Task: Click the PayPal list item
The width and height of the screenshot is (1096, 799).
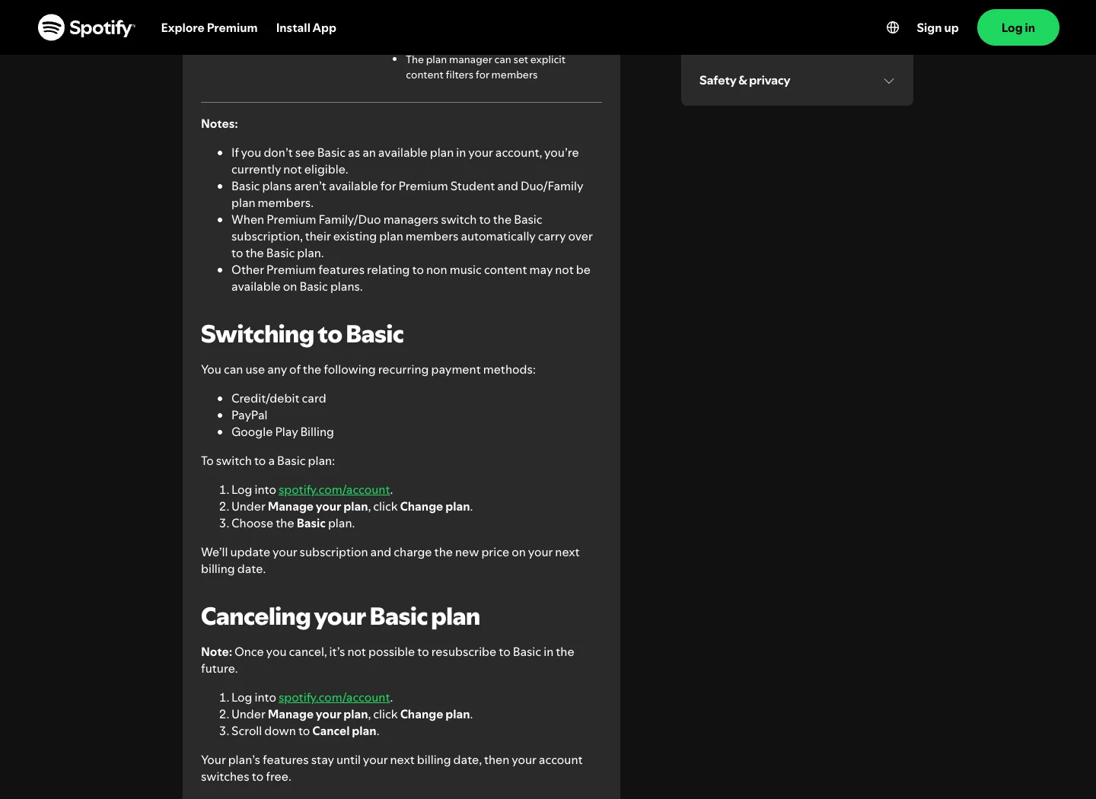Action: (250, 415)
